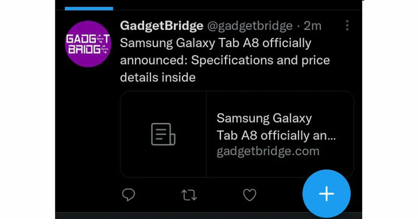Select the blue highlighted tab indicator at top

click(x=89, y=8)
